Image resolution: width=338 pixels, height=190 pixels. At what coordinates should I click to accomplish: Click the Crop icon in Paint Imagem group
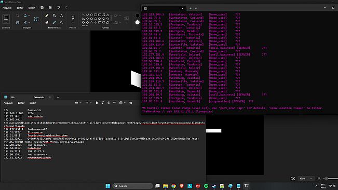[x=18, y=16]
